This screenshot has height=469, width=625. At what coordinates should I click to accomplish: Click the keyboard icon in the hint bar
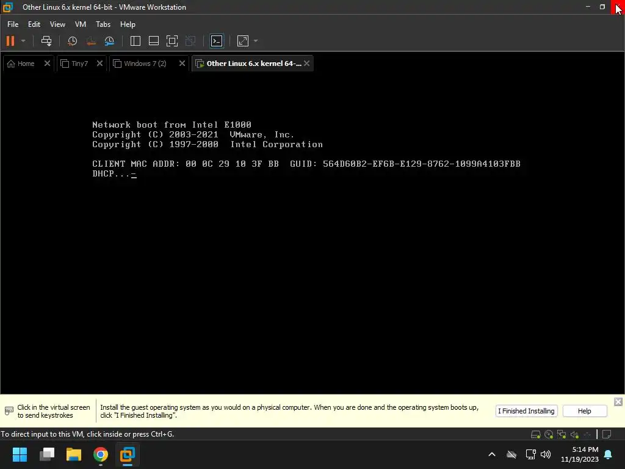point(9,411)
